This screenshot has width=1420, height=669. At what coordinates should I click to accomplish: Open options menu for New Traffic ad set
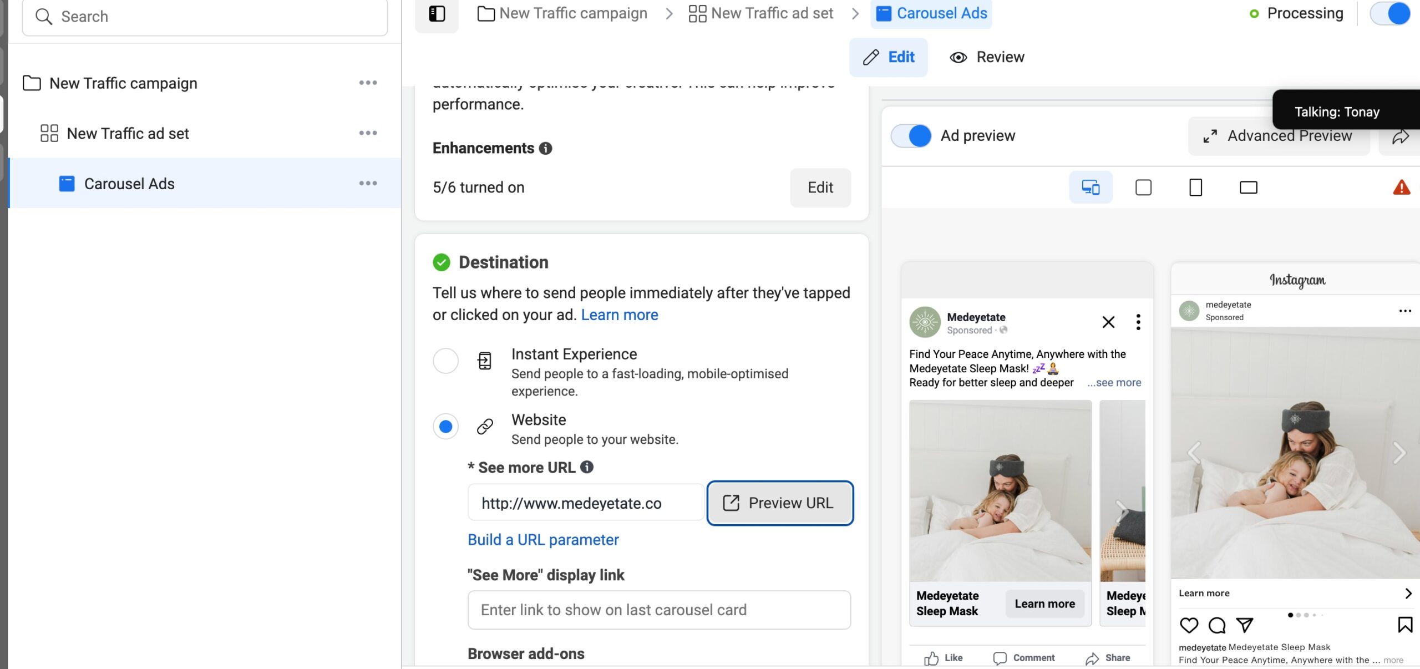click(x=368, y=133)
